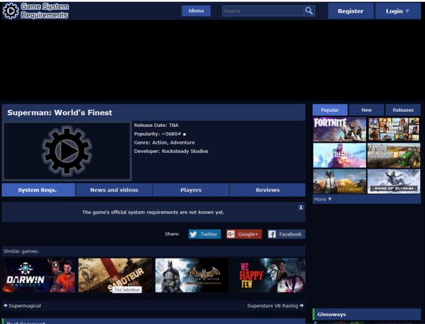Open the Farming Simulator 19 thumbnail
Image resolution: width=425 pixels, height=324 pixels.
[x=394, y=156]
